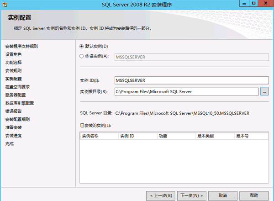274x201 pixels.
Task: Click the 取消 cancel button
Action: [223, 196]
